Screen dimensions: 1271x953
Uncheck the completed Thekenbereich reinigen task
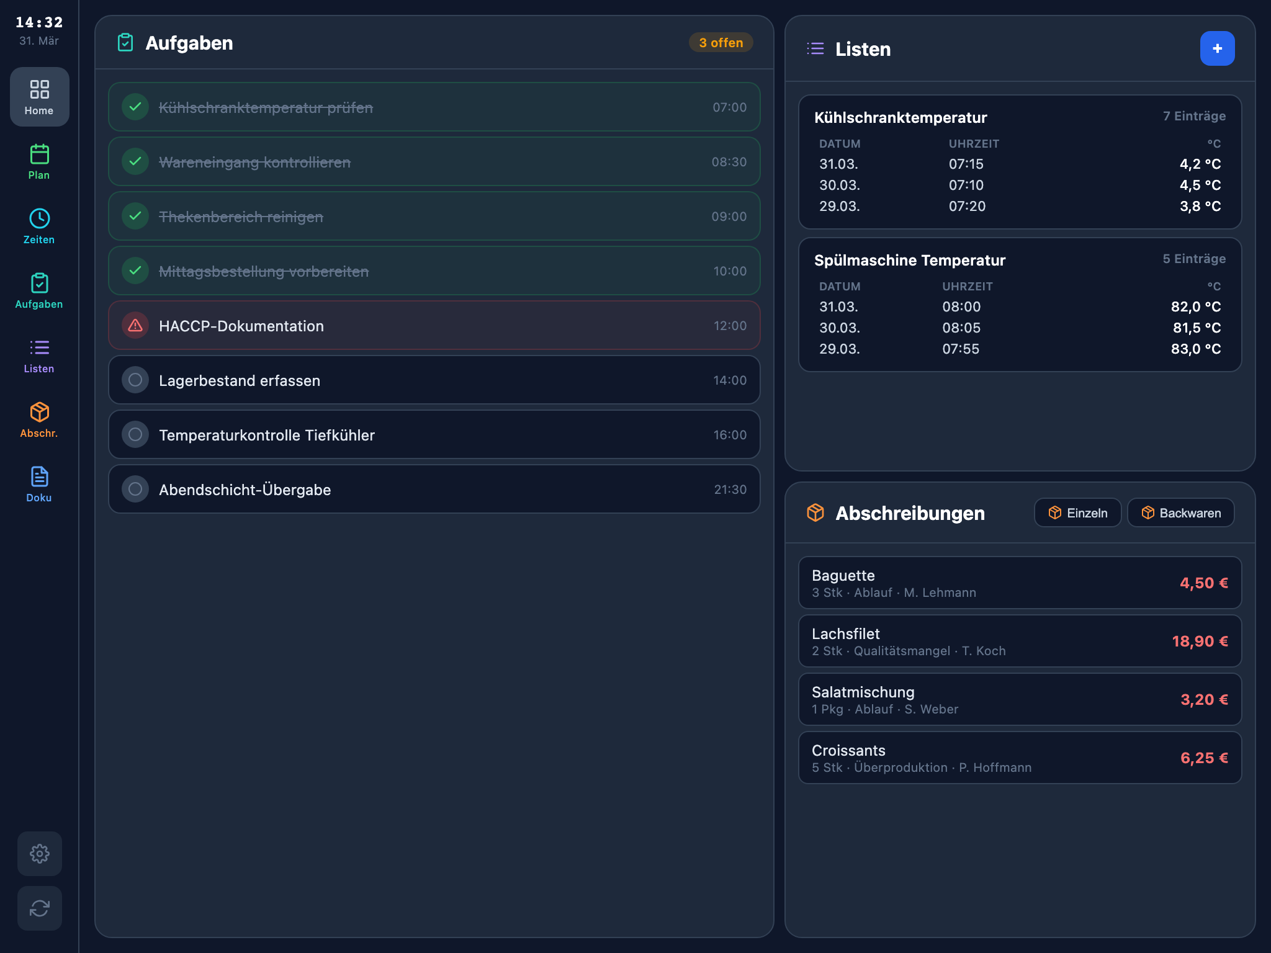[x=135, y=216]
